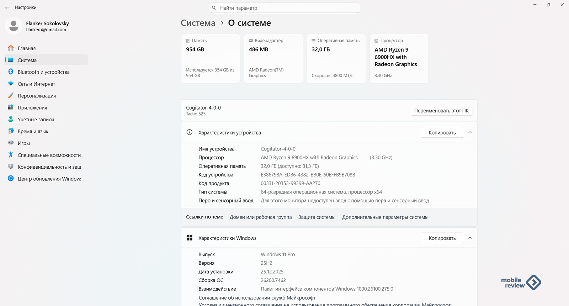Click the Accounts person icon
The image size is (569, 306).
pyautogui.click(x=11, y=119)
